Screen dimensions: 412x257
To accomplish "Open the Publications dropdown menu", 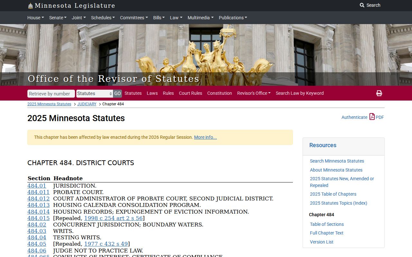I will pyautogui.click(x=233, y=18).
